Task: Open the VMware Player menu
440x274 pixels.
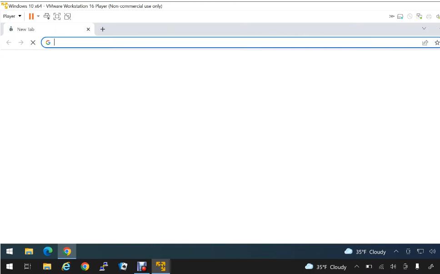Action: (12, 16)
